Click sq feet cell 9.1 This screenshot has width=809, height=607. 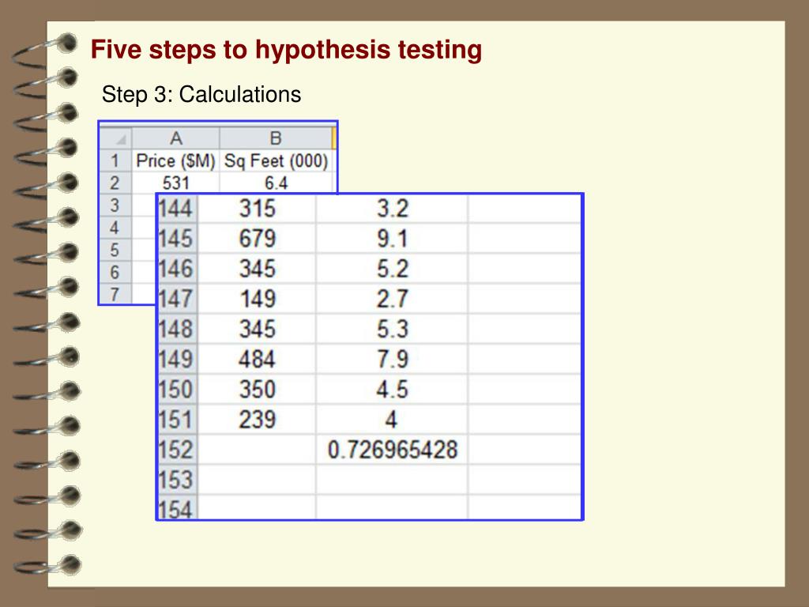392,239
